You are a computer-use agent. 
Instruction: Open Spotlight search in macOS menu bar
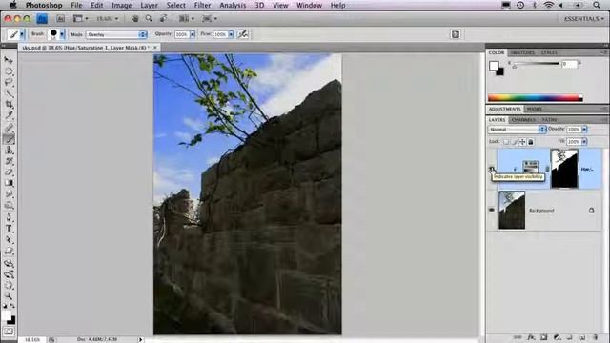pyautogui.click(x=597, y=5)
